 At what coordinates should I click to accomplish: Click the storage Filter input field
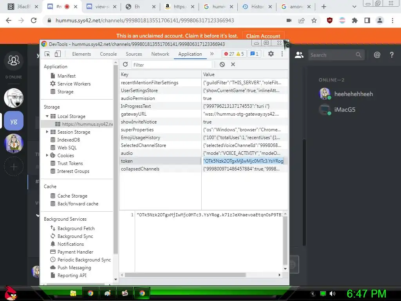pyautogui.click(x=172, y=65)
